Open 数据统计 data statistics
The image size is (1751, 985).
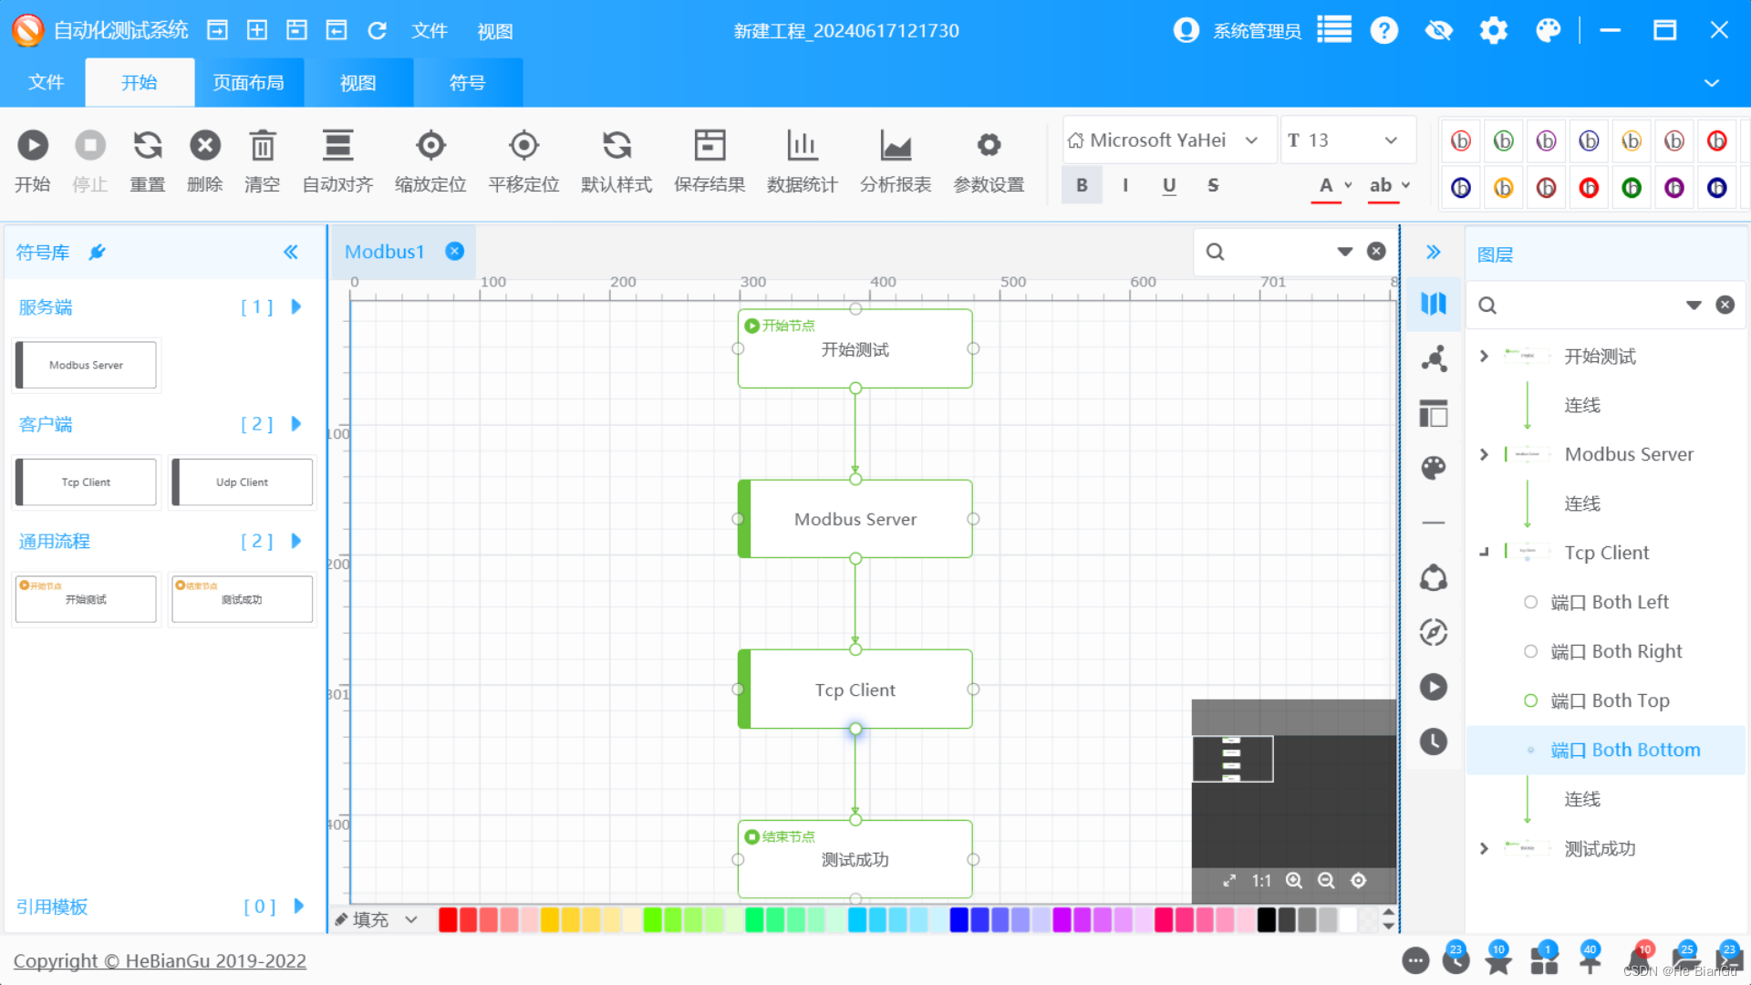coord(802,145)
